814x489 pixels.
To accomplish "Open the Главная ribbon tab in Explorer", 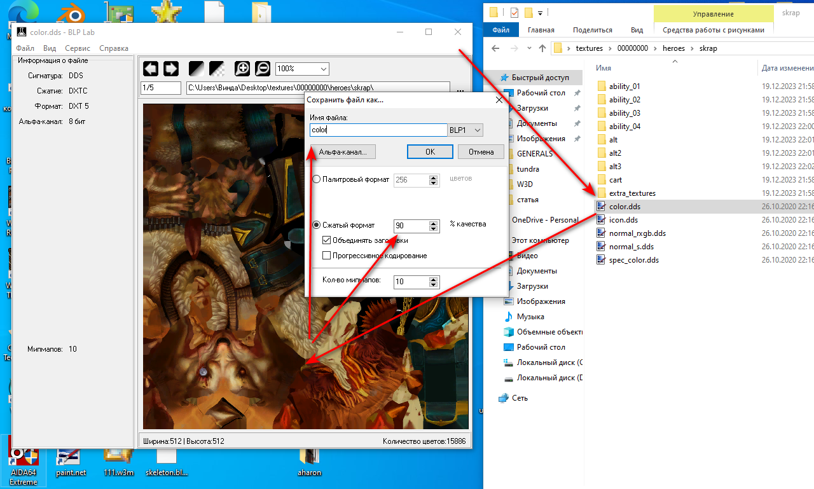I will (x=541, y=30).
